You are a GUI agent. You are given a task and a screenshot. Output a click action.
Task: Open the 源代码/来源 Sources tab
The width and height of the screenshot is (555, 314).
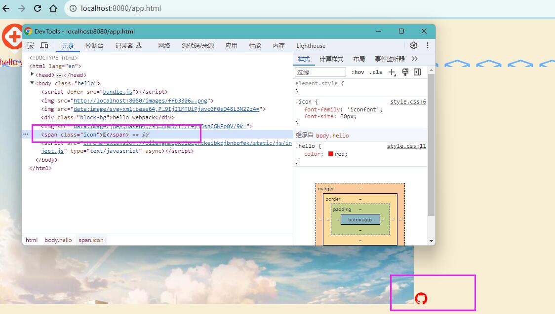coord(198,45)
